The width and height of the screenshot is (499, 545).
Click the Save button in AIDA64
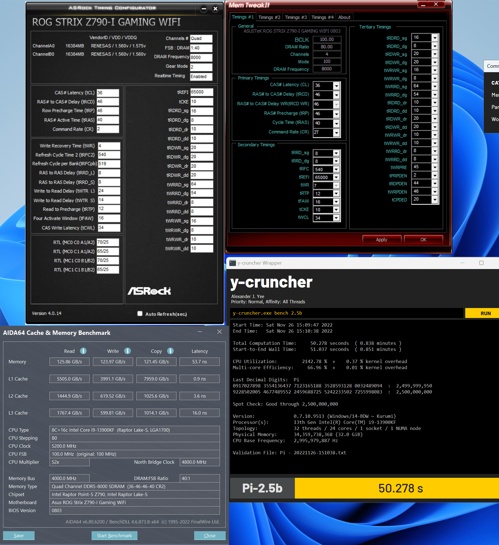click(x=19, y=536)
